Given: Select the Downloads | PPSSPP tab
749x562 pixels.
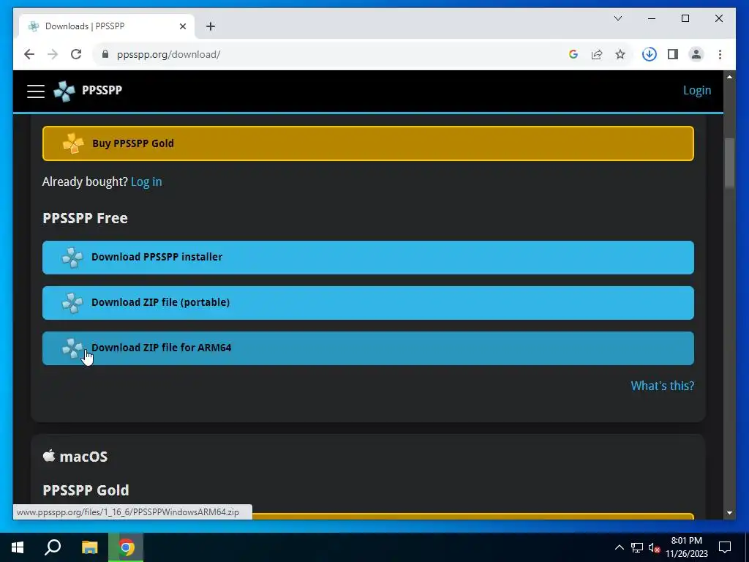Looking at the screenshot, I should [x=106, y=26].
